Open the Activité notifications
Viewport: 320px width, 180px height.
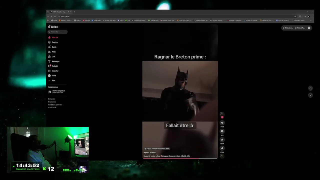pos(53,66)
